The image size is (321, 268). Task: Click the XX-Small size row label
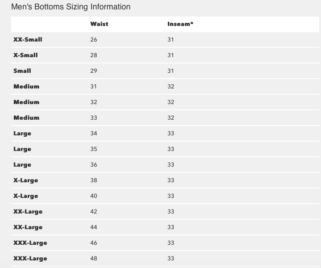tap(28, 40)
